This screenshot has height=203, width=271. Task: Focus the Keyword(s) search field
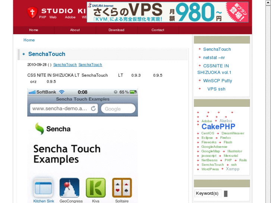(x=208, y=193)
